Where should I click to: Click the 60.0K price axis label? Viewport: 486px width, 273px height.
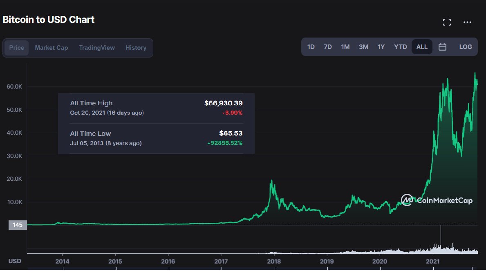tap(14, 87)
